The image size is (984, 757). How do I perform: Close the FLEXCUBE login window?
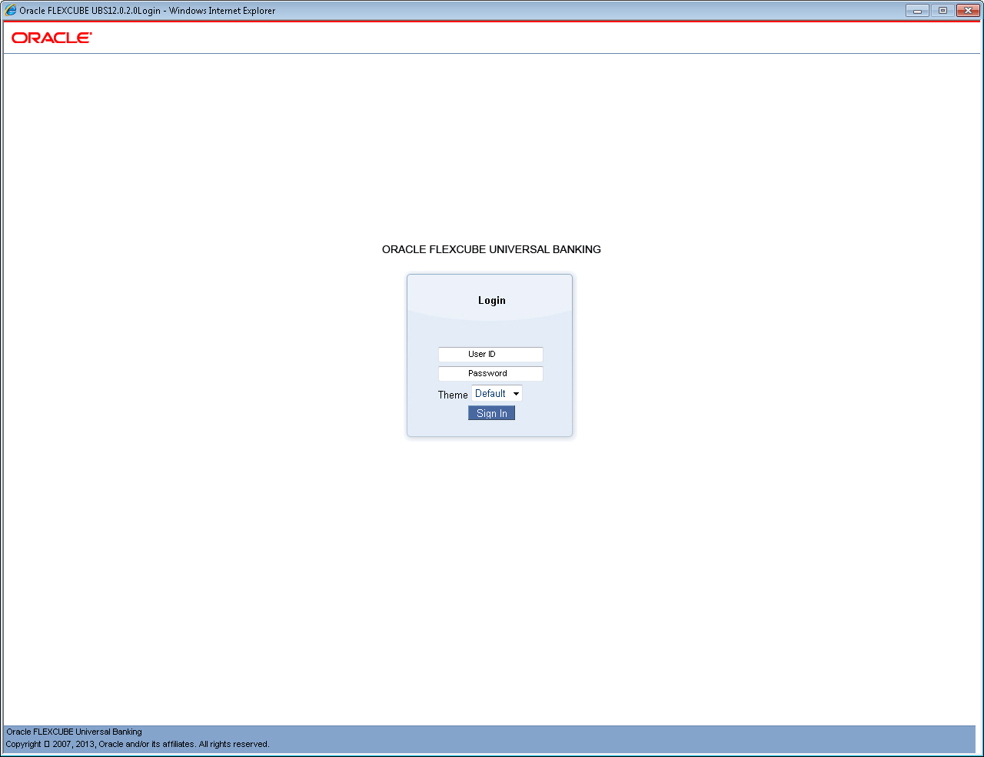[968, 11]
